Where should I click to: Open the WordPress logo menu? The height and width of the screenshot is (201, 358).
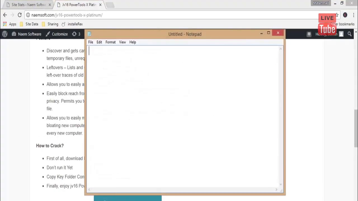point(5,34)
